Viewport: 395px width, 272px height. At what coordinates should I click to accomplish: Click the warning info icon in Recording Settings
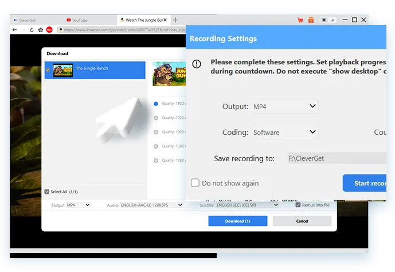[197, 64]
